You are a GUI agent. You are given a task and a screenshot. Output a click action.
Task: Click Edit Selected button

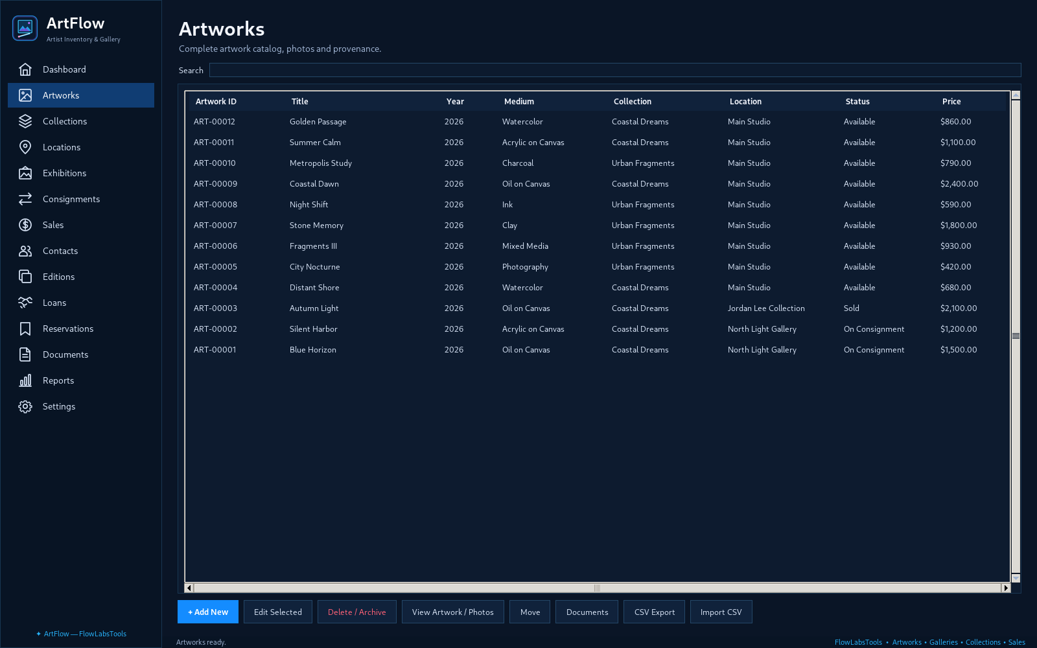coord(278,612)
